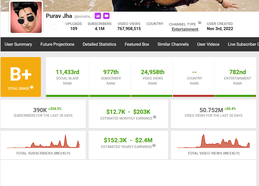The height and width of the screenshot is (186, 259).
Task: Click the Total Grade help question mark
Action: point(32,87)
